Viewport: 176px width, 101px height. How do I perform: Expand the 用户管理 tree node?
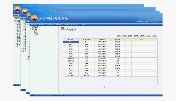point(31,28)
